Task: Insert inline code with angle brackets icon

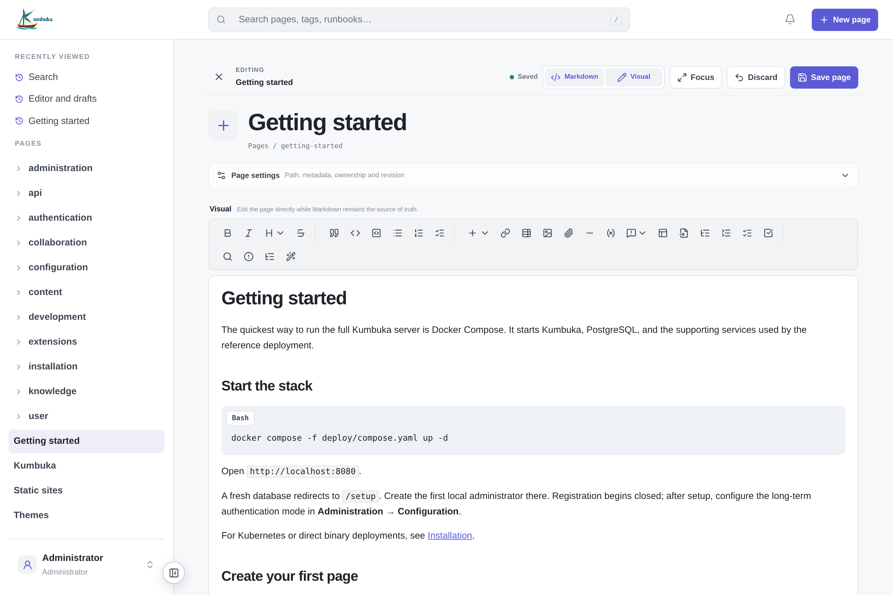Action: coord(355,233)
